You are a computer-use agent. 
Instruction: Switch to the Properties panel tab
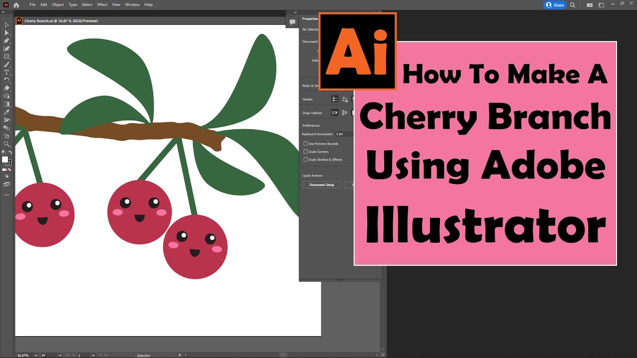click(310, 19)
